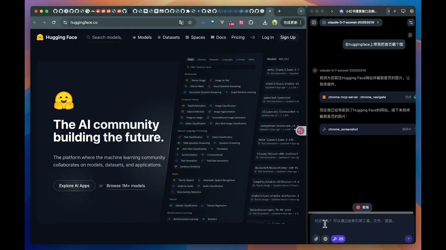Open the Chrome profile avatar
446x250 pixels.
click(275, 22)
